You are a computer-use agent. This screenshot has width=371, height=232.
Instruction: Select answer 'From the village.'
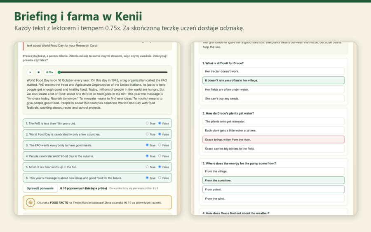[x=273, y=171]
